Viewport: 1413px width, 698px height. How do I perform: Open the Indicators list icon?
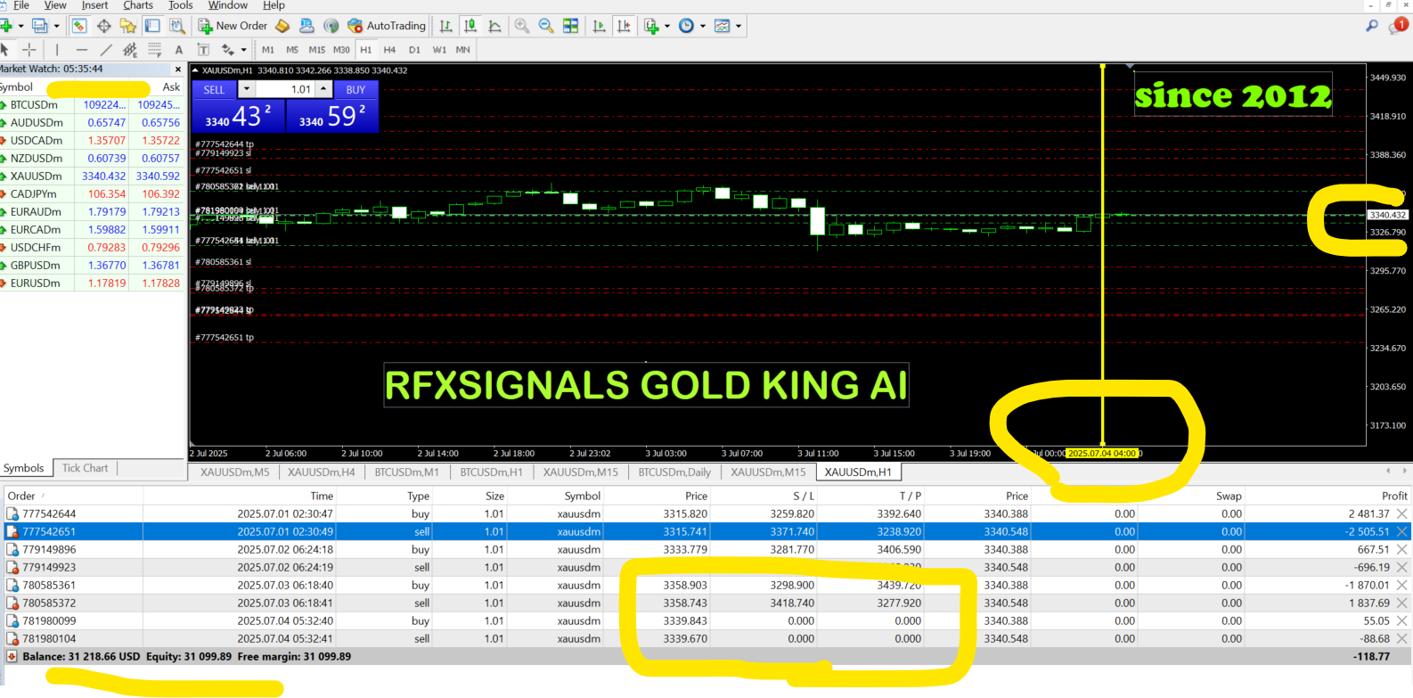click(652, 26)
